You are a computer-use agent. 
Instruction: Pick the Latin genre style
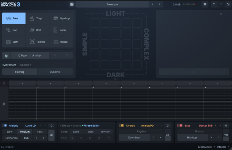(61, 30)
